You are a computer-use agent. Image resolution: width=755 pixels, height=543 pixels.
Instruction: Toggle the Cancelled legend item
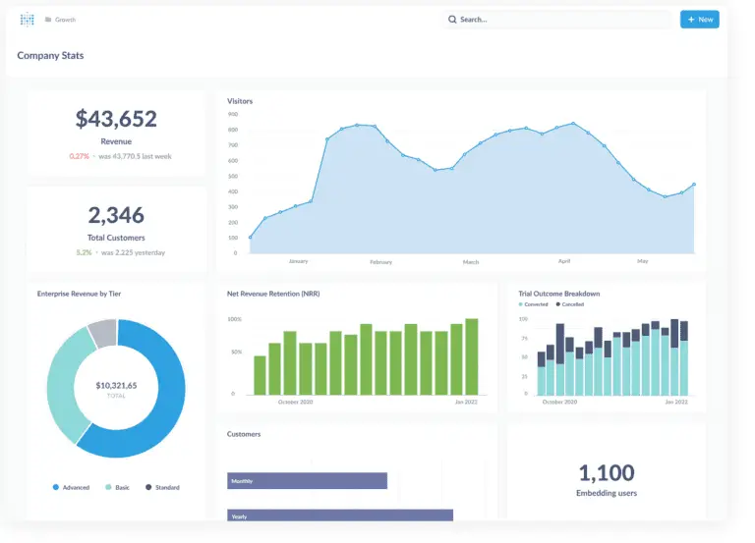[x=570, y=304]
